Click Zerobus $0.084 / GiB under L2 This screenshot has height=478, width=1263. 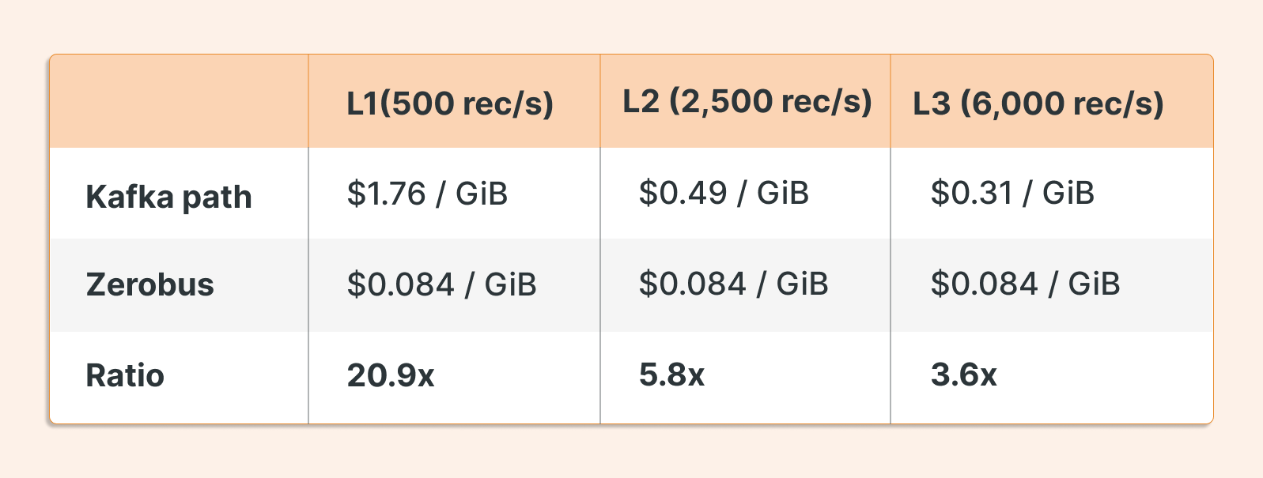click(x=733, y=283)
